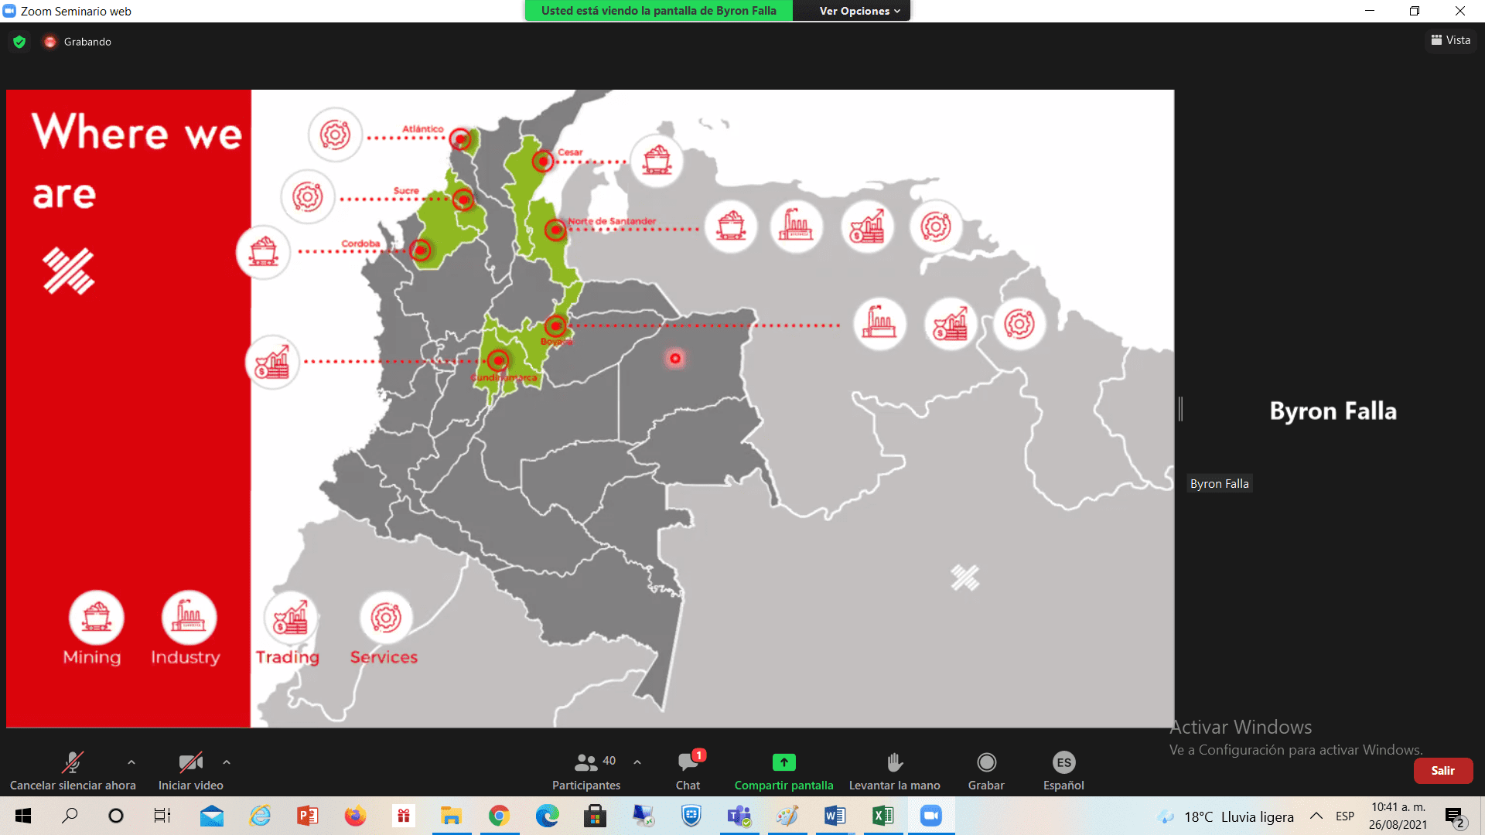The width and height of the screenshot is (1485, 835).
Task: Start recording with Grabar button
Action: pyautogui.click(x=986, y=771)
